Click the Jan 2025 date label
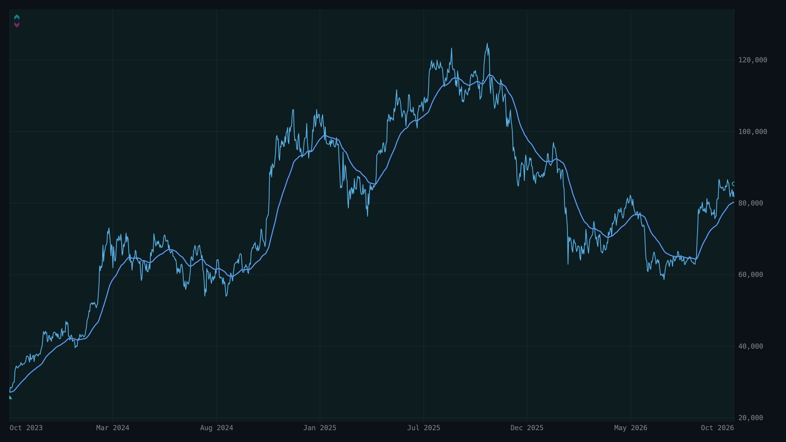The height and width of the screenshot is (442, 786). pos(320,428)
